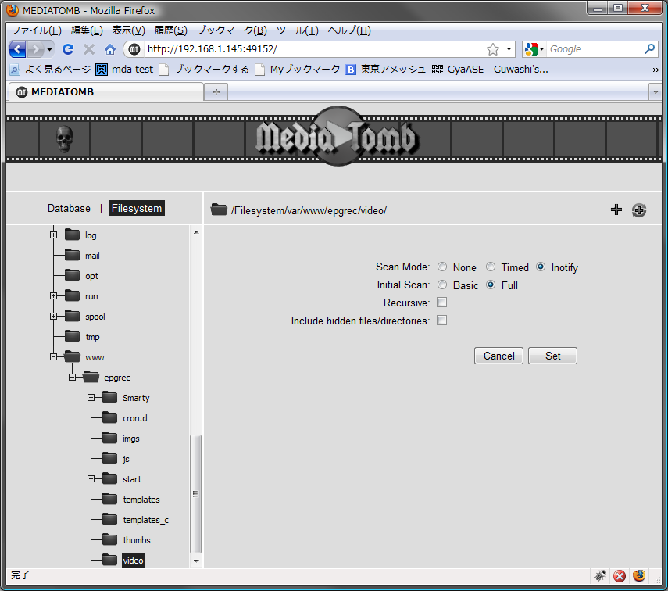668x591 pixels.
Task: Bookmark this page with the star icon
Action: [493, 49]
